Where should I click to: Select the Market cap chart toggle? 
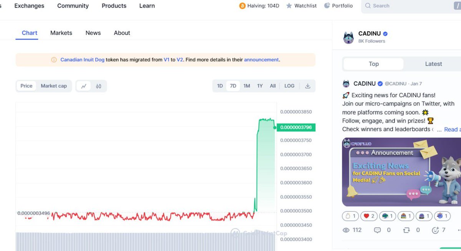54,86
